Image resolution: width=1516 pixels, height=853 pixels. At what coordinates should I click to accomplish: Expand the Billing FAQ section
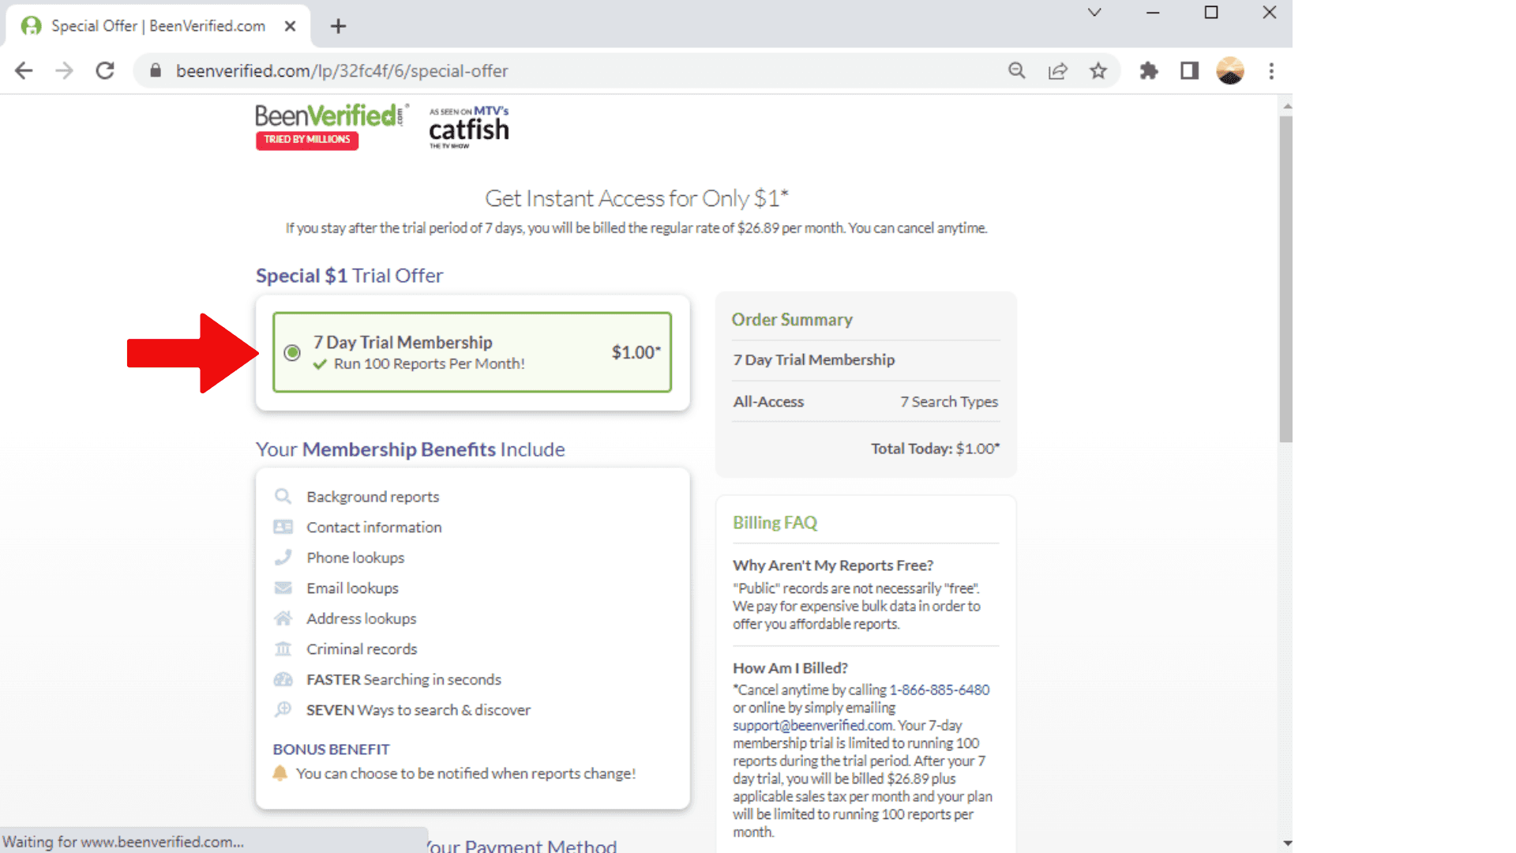tap(775, 522)
